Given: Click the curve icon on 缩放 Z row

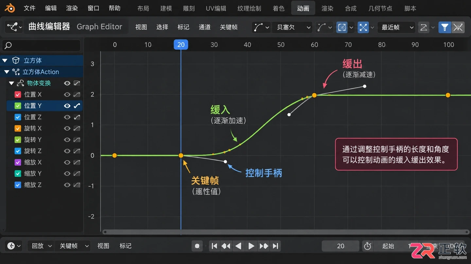Looking at the screenshot, I should (x=77, y=185).
